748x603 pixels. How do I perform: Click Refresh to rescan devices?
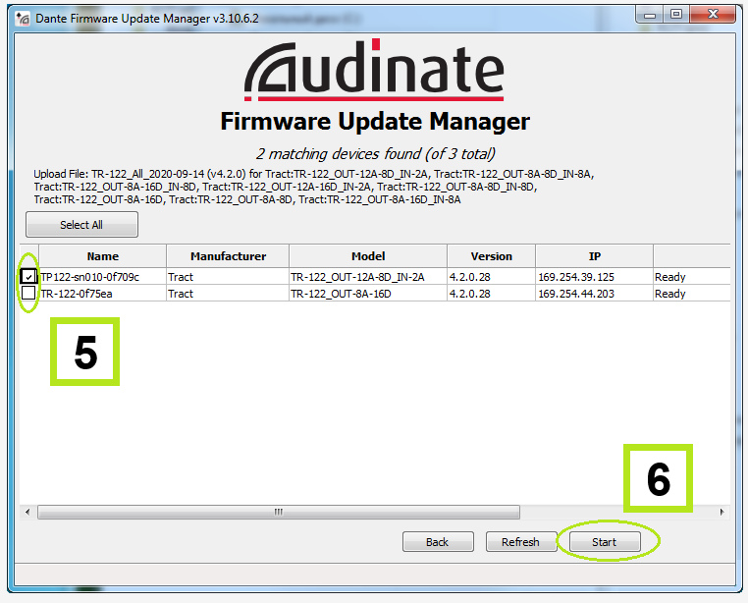[520, 542]
